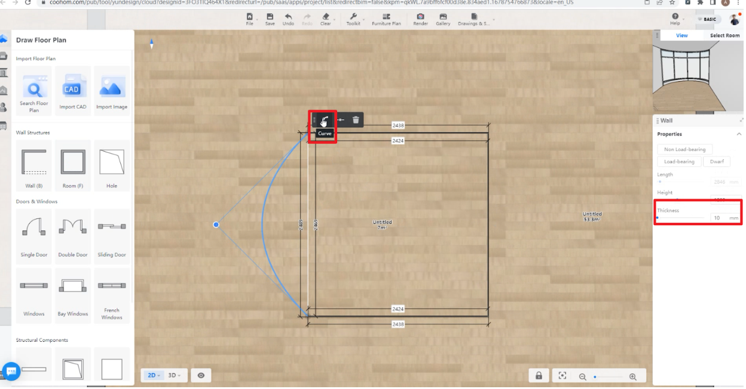The width and height of the screenshot is (746, 389).
Task: Click the Thickness value field
Action: pos(725,218)
